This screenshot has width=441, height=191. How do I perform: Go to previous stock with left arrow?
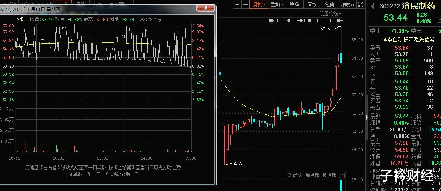click(x=372, y=6)
